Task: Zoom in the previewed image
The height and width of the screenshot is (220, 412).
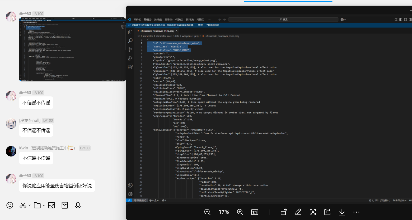Action: [240, 212]
